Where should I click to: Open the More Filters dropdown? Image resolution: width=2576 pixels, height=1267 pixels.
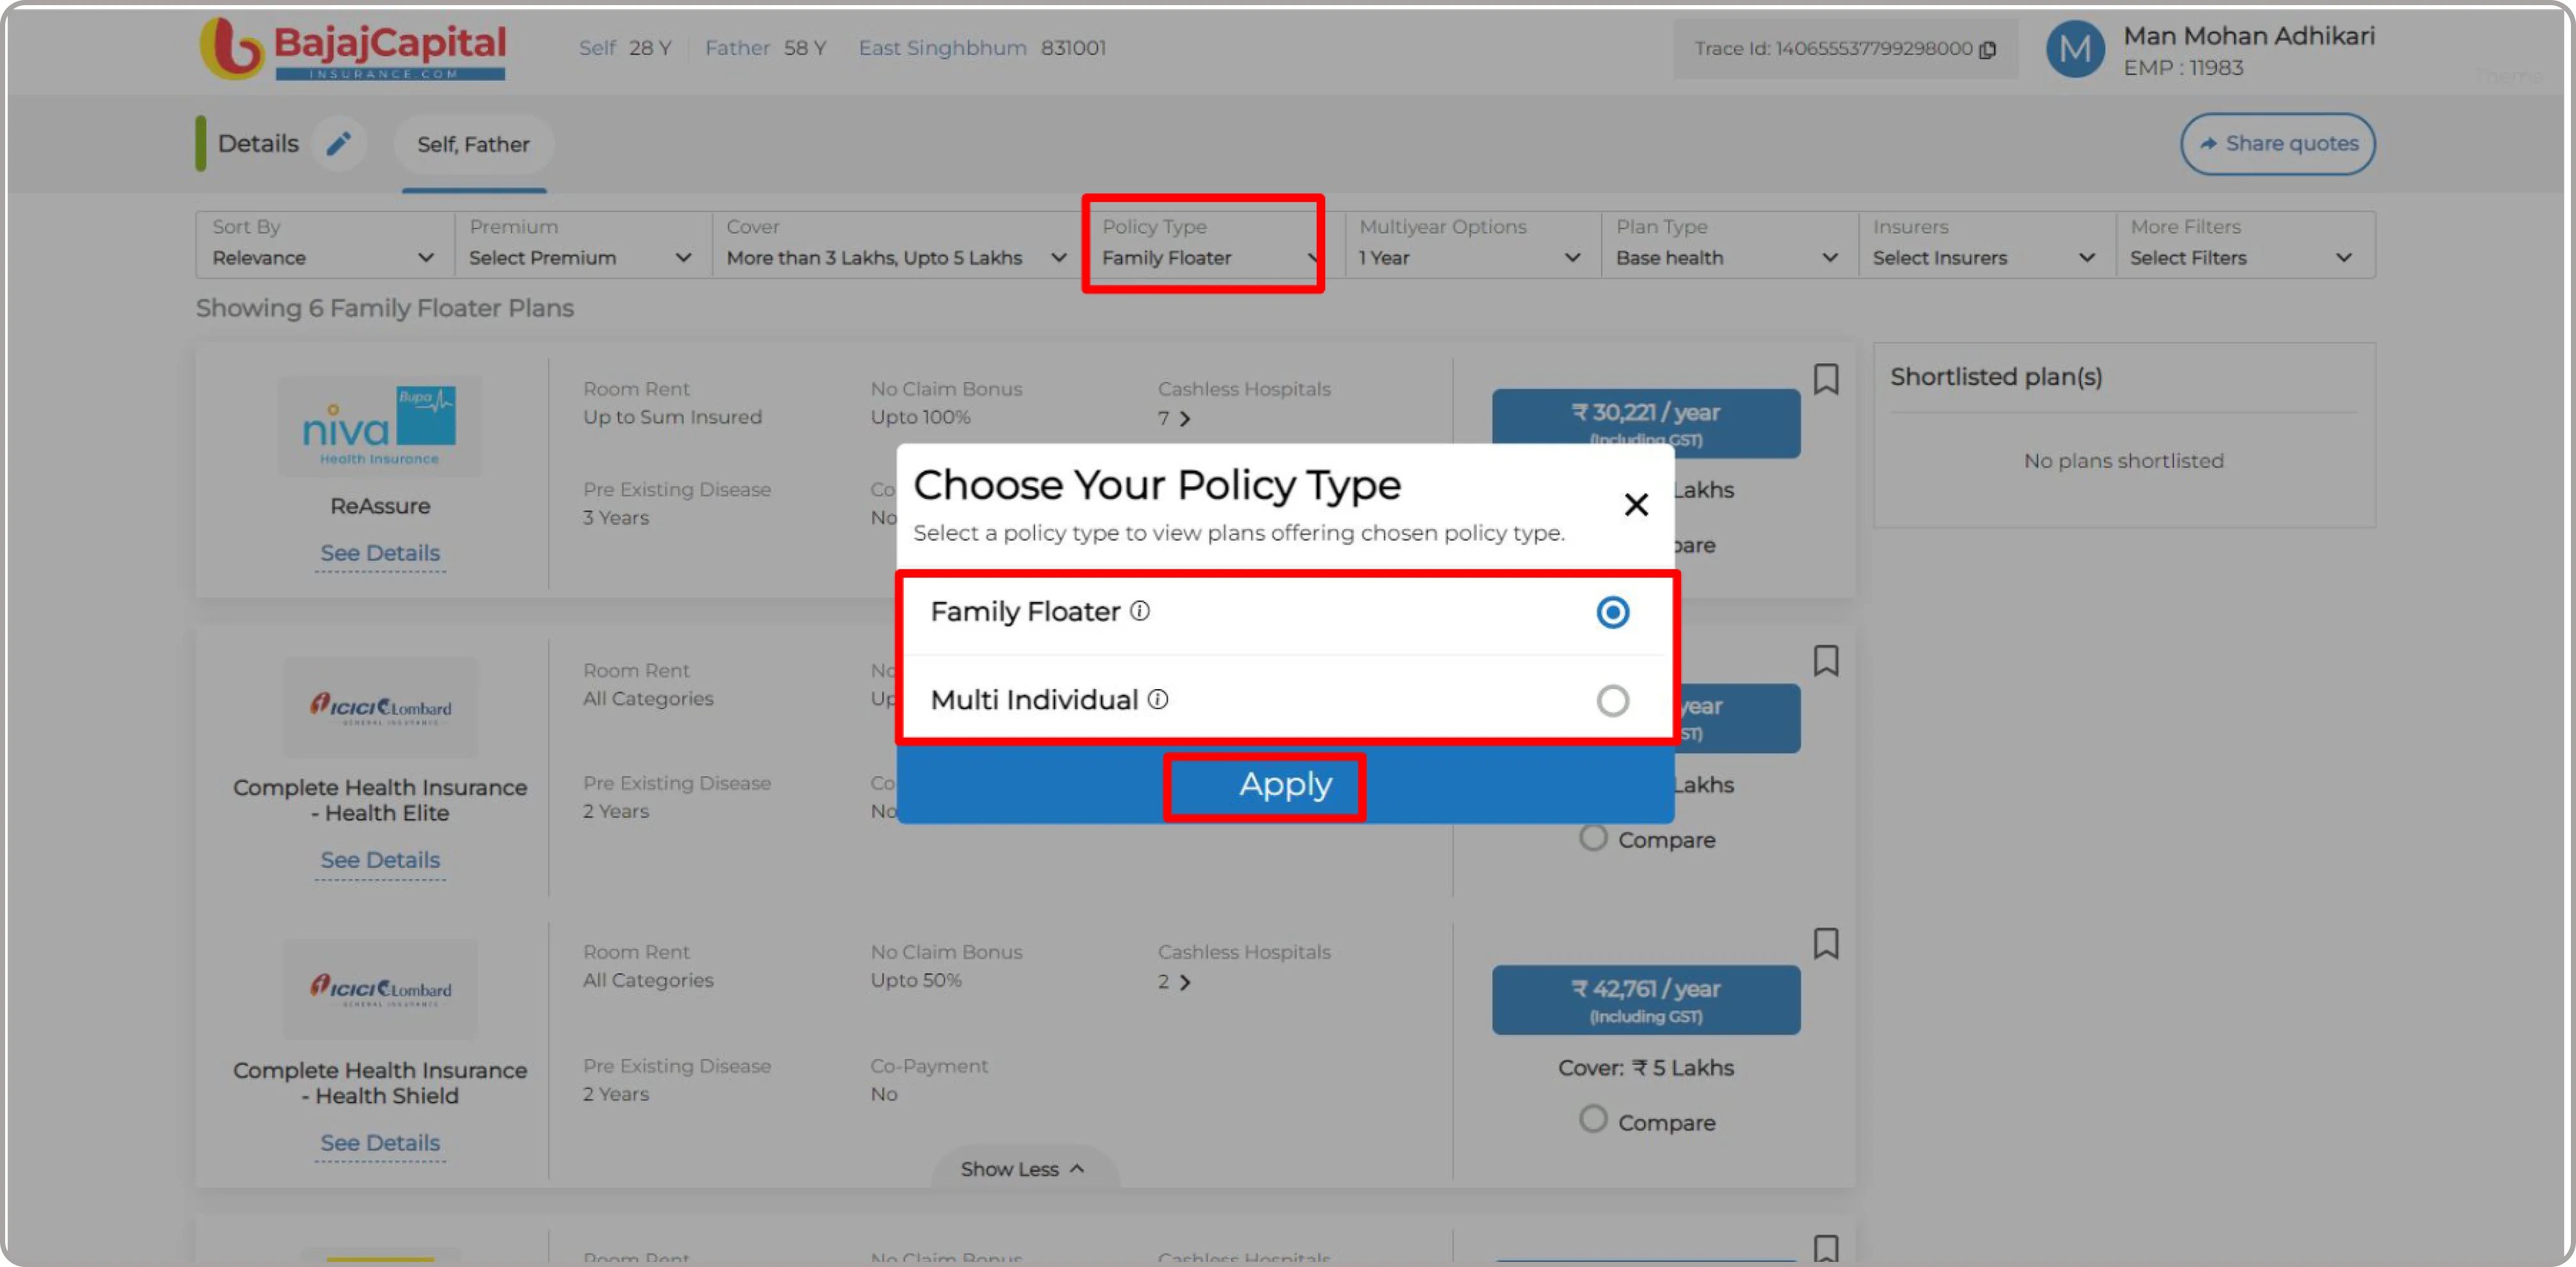(x=2244, y=244)
